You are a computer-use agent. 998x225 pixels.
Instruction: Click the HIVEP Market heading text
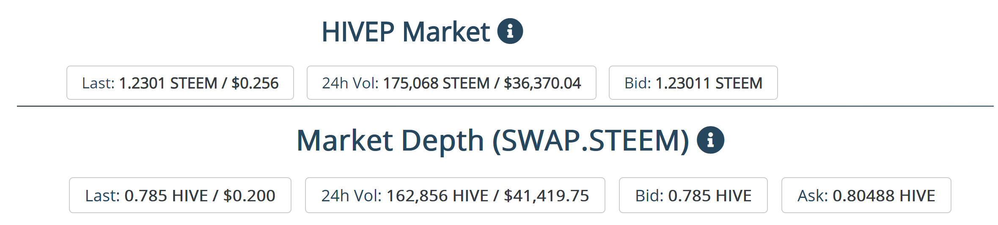[x=406, y=32]
